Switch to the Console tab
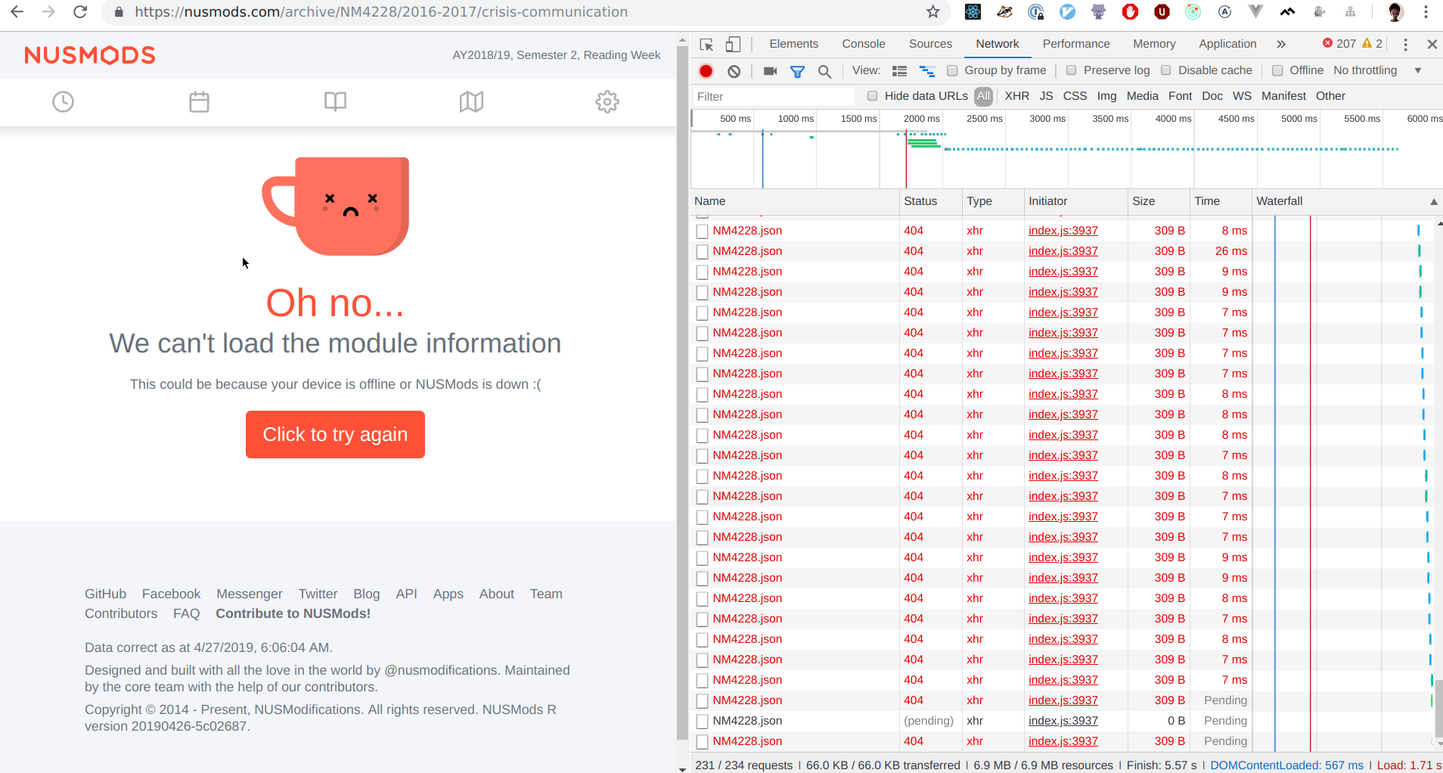 863,44
